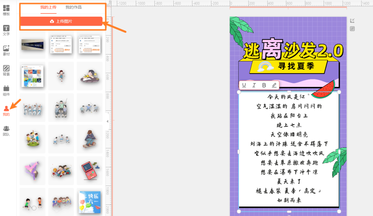Image resolution: width=373 pixels, height=216 pixels.
Task: Click the text box bottom-left corner handle
Action: pos(239,211)
